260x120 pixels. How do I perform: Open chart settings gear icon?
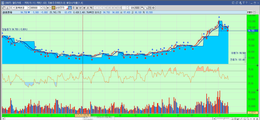[x=153, y=8]
